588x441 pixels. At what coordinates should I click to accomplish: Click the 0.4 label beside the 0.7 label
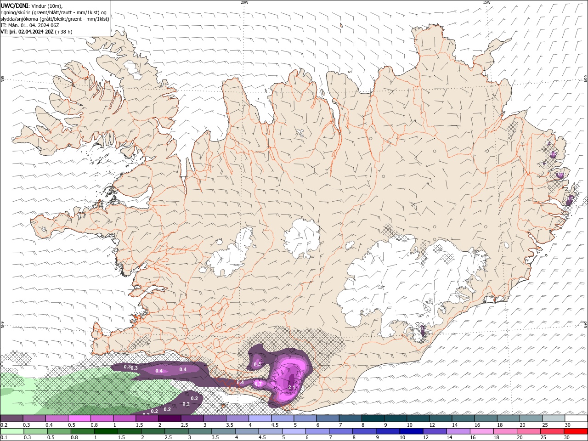(x=240, y=382)
